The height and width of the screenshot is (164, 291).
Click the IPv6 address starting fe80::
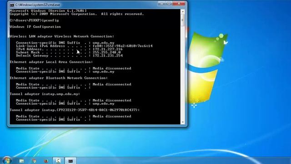[122, 46]
